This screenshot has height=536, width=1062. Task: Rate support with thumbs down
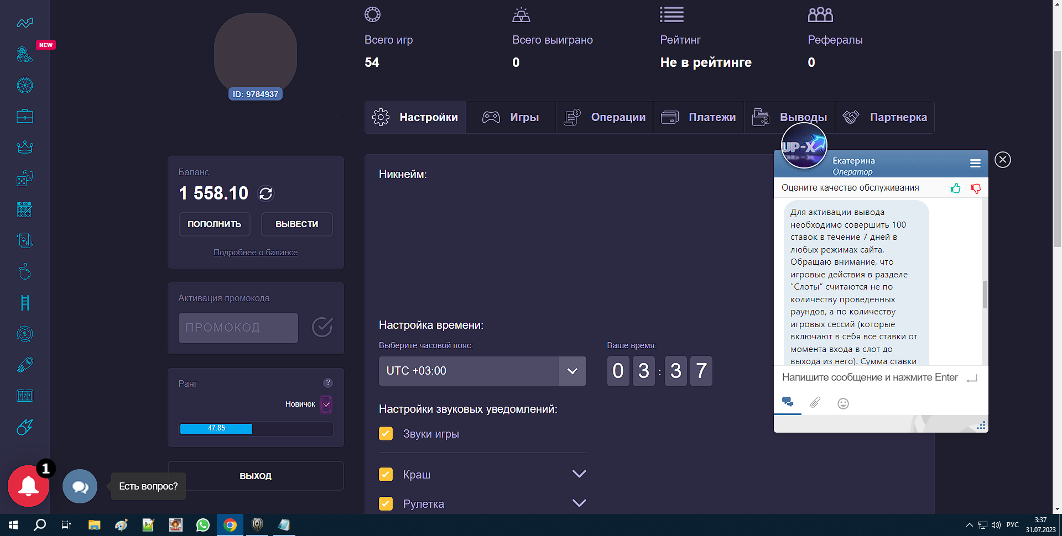click(976, 188)
